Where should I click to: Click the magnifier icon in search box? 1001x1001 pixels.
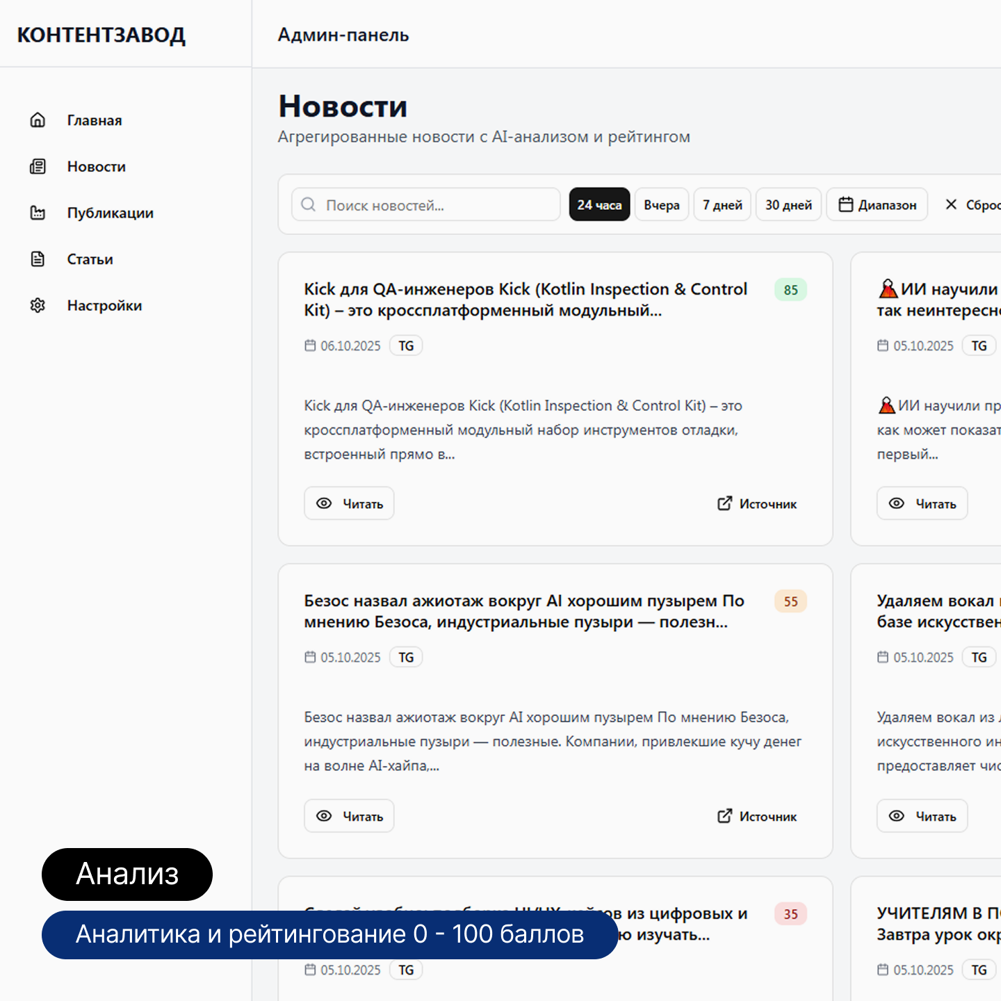pyautogui.click(x=308, y=204)
